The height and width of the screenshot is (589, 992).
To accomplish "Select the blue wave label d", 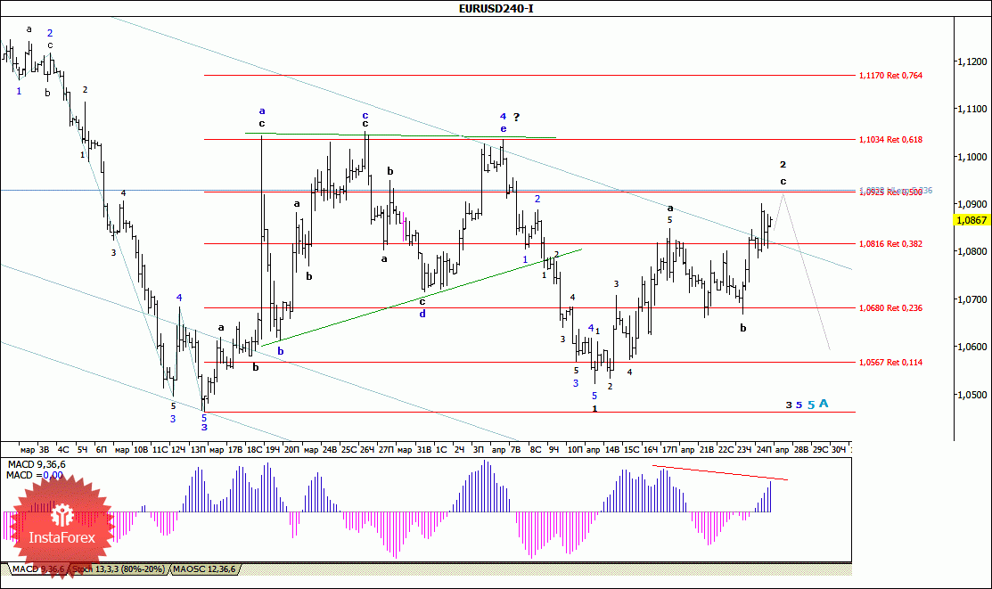I will point(422,313).
